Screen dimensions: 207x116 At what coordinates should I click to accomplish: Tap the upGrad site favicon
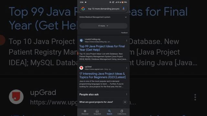point(81,68)
